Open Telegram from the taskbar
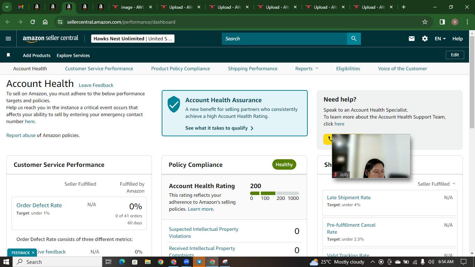This screenshot has width=475, height=267. 199,262
